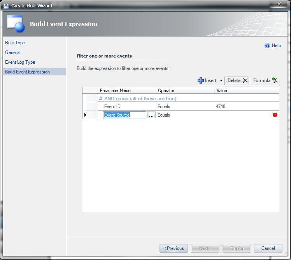Switch to the Event Log Type step
The image size is (291, 260).
pos(20,62)
